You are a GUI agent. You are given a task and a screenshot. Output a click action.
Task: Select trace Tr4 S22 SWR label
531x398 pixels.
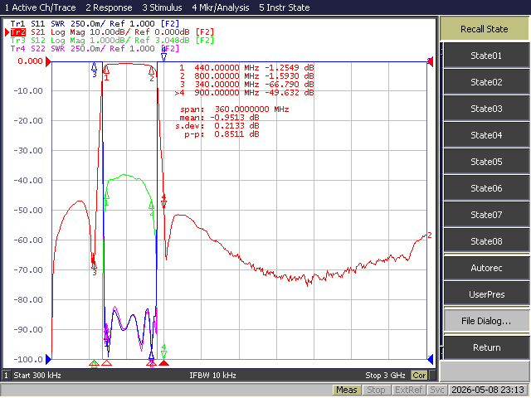click(x=95, y=48)
